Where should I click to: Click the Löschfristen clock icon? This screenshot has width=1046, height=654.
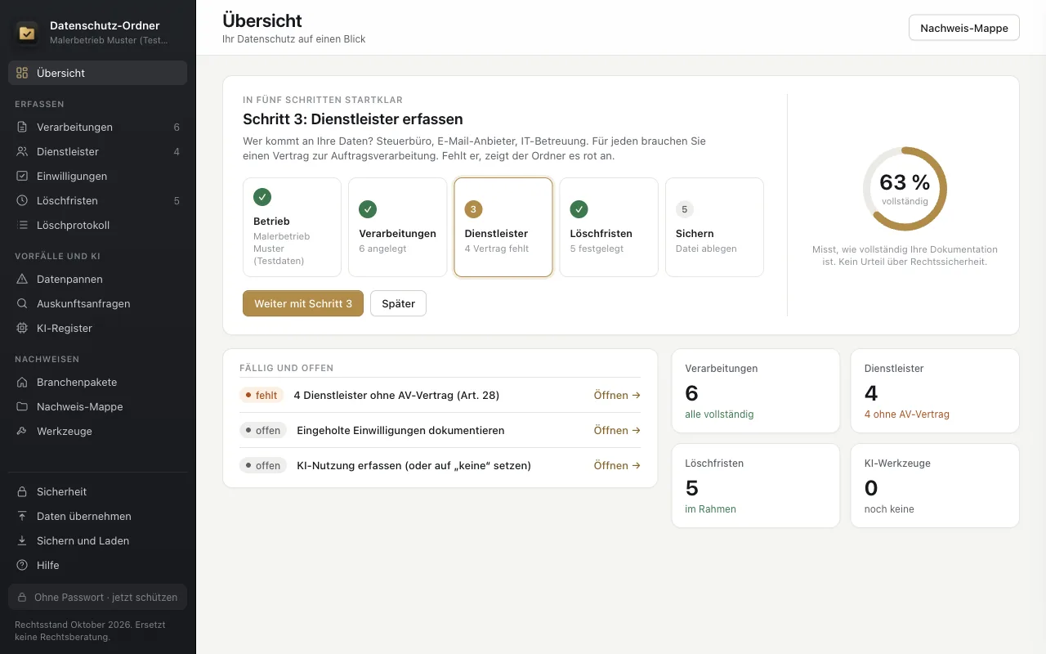(22, 200)
